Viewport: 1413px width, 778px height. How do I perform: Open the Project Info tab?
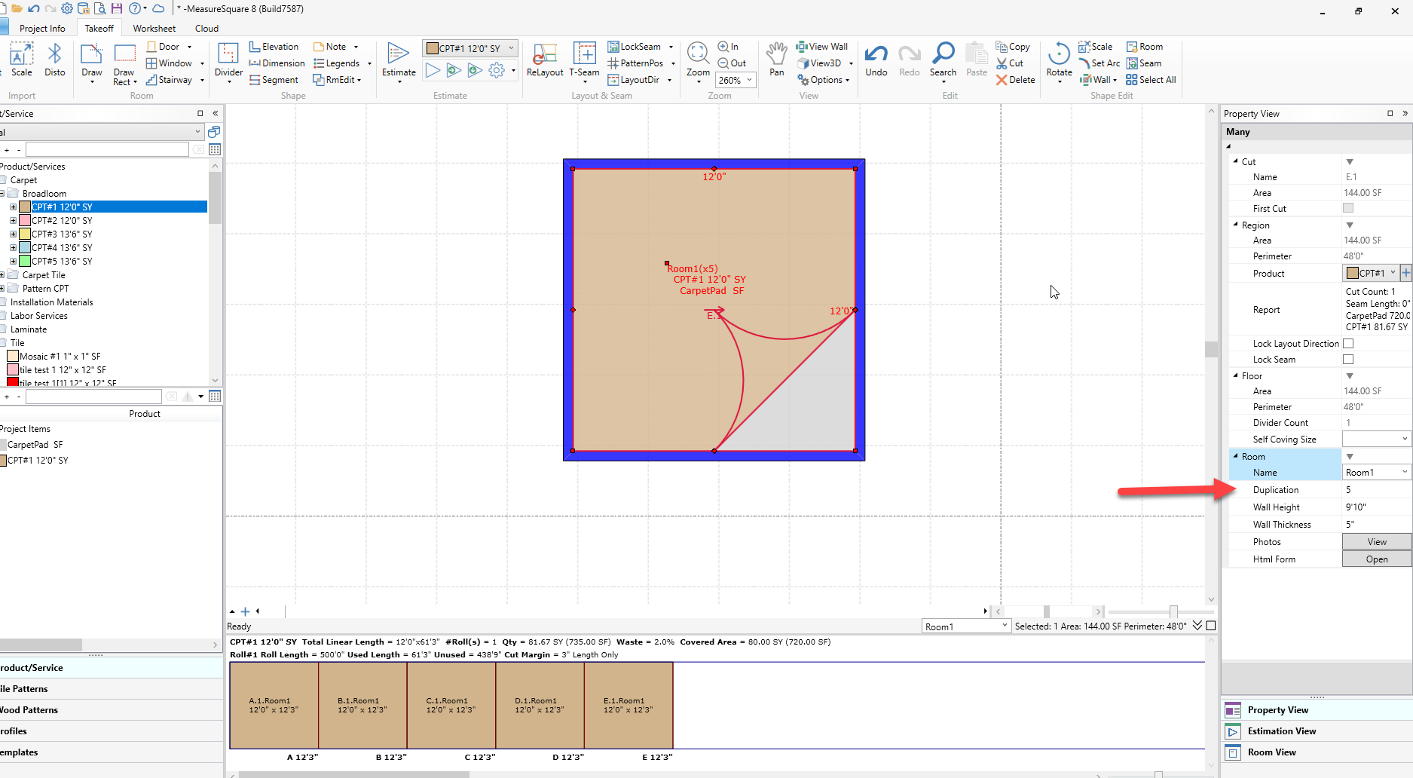[x=42, y=29]
